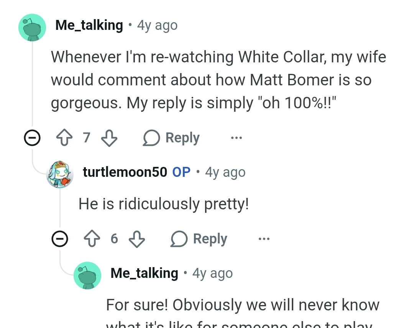Downvote turtlemoon50's "ridiculously pretty" reply
Image resolution: width=414 pixels, height=328 pixels.
137,239
